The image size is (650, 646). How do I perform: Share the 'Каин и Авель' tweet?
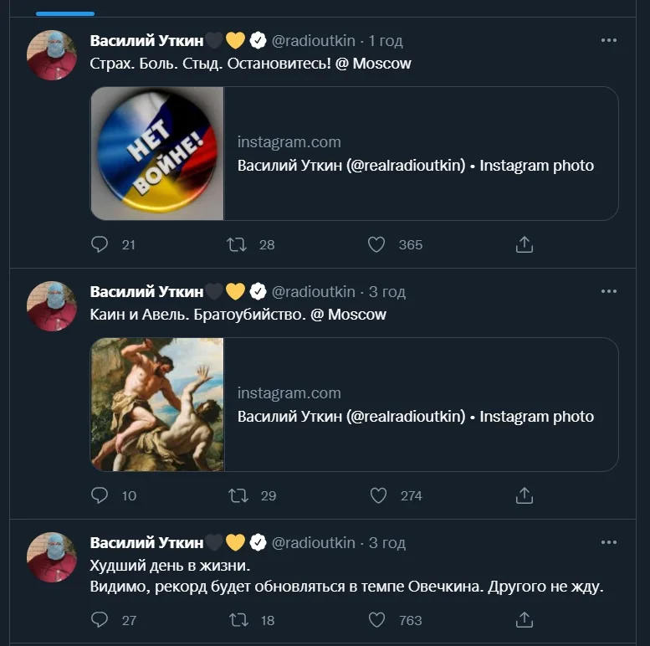(525, 495)
